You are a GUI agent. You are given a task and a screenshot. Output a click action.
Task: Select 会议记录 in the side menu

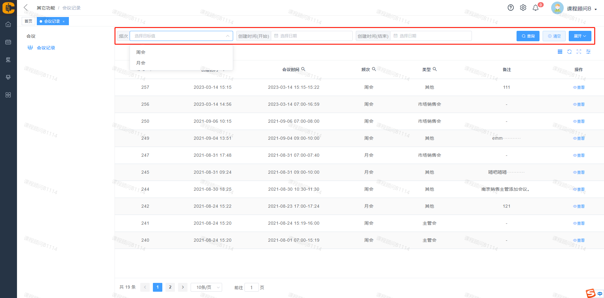coord(46,48)
